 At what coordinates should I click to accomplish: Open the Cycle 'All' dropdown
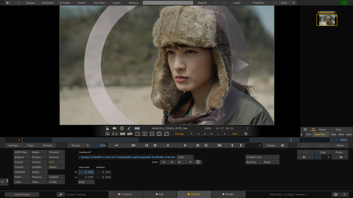point(185,162)
